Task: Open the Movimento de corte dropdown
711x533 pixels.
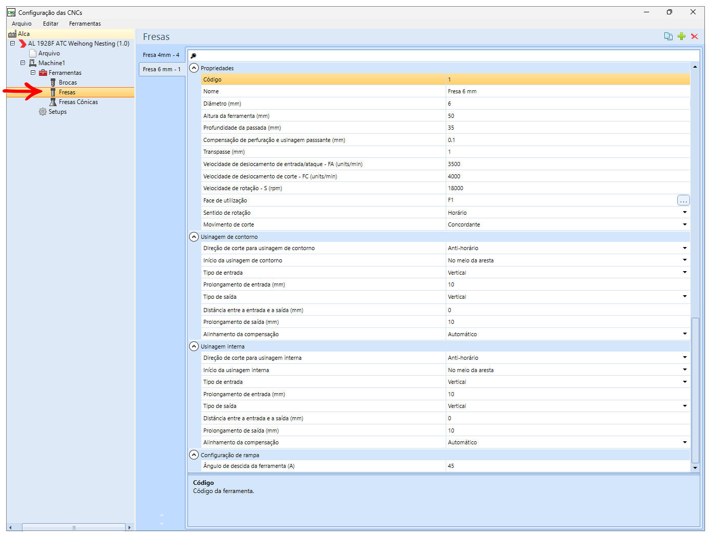Action: (x=684, y=224)
